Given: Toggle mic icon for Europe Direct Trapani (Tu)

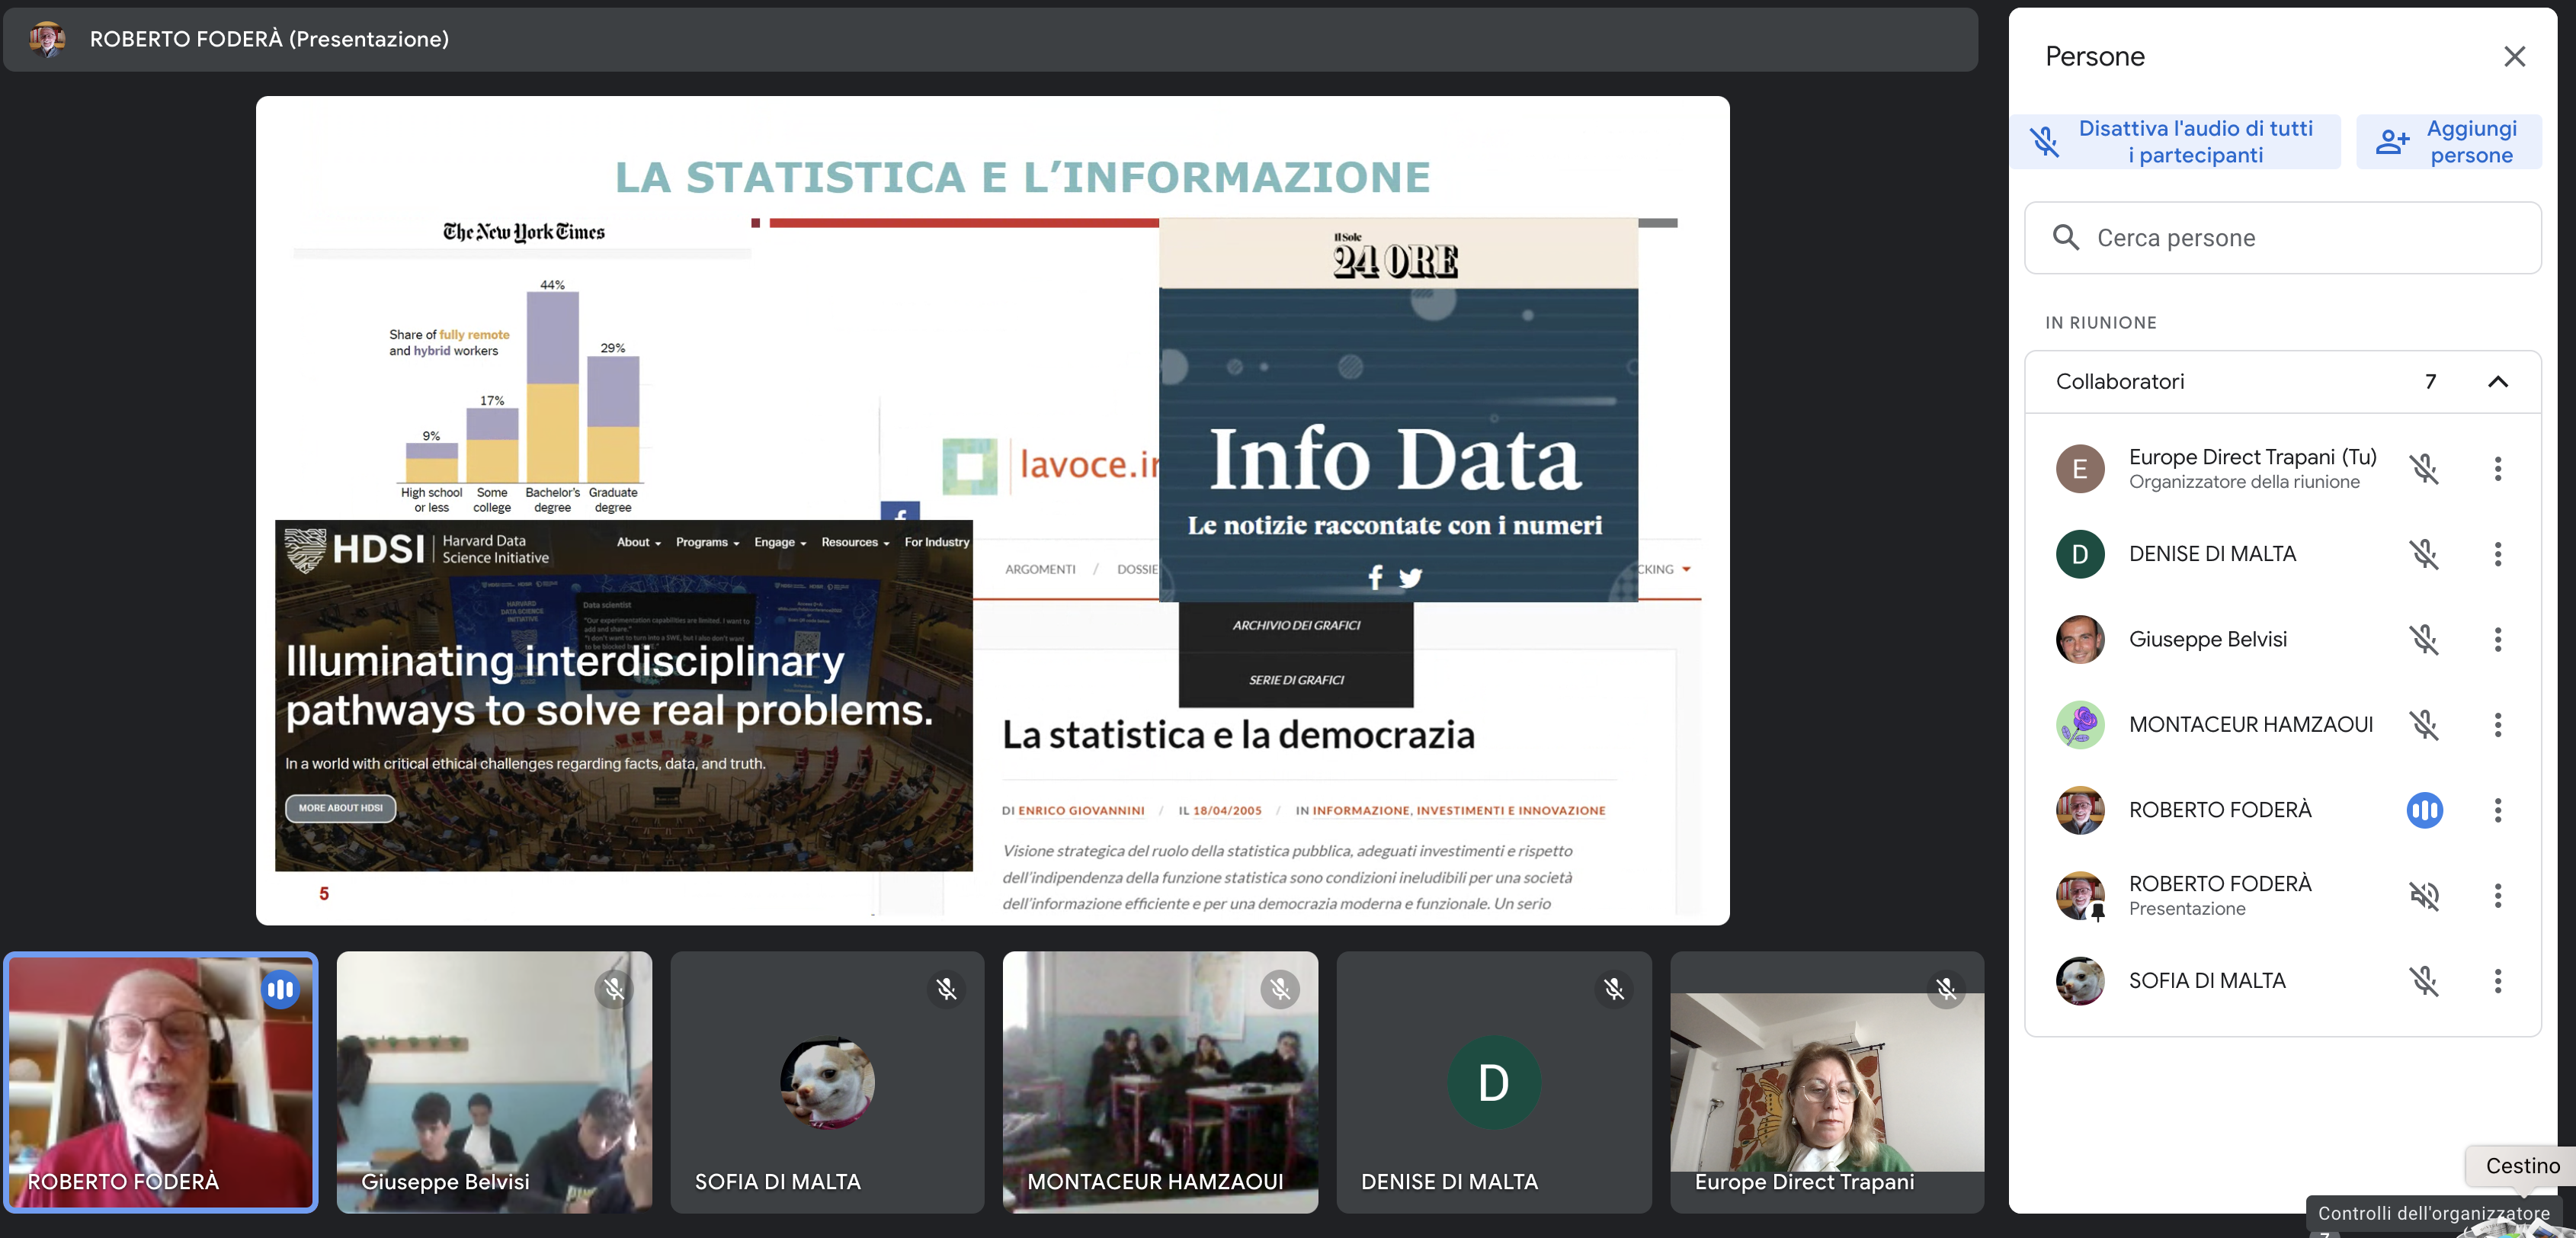Looking at the screenshot, I should (x=2424, y=468).
